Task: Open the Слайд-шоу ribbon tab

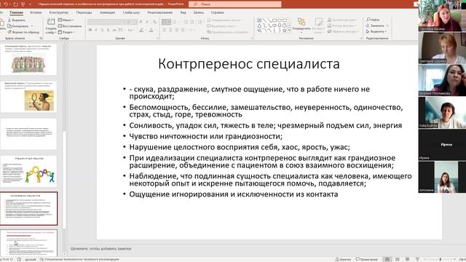Action: 131,12
